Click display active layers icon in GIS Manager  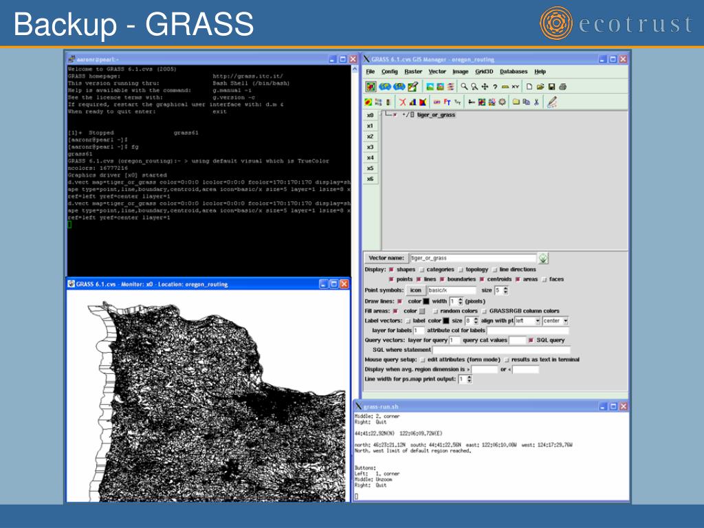pos(371,86)
